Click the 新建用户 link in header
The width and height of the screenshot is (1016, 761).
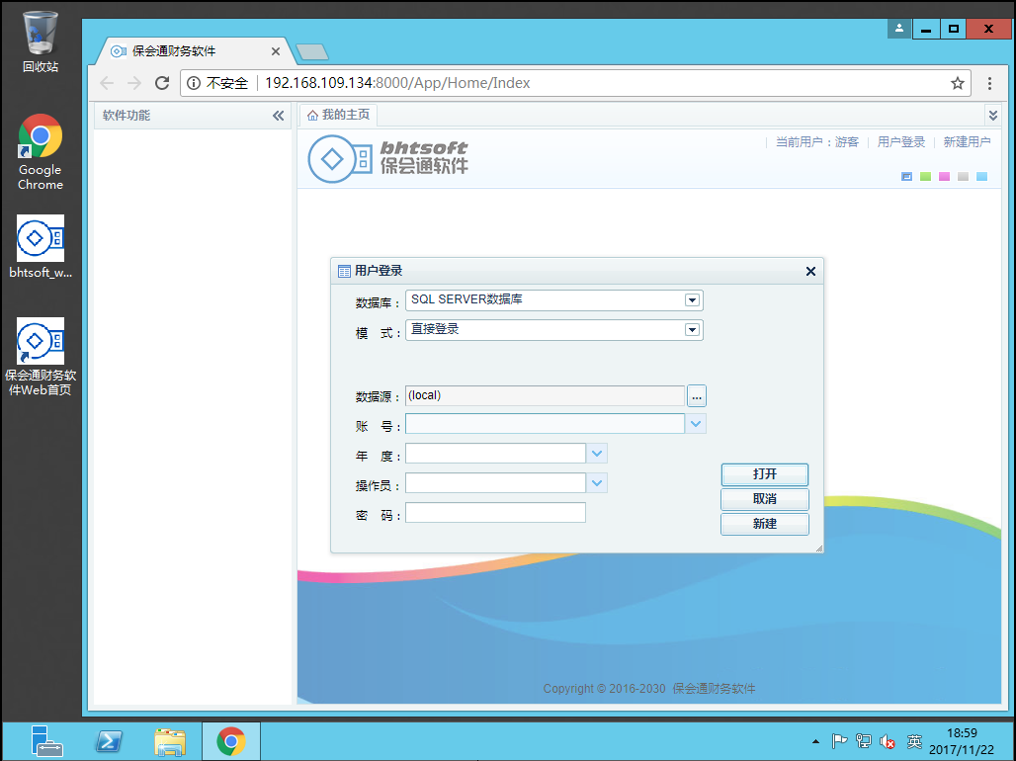(x=967, y=142)
